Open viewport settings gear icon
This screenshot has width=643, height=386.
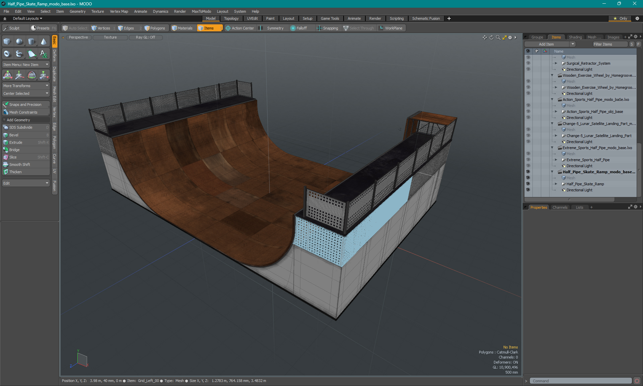pyautogui.click(x=510, y=38)
